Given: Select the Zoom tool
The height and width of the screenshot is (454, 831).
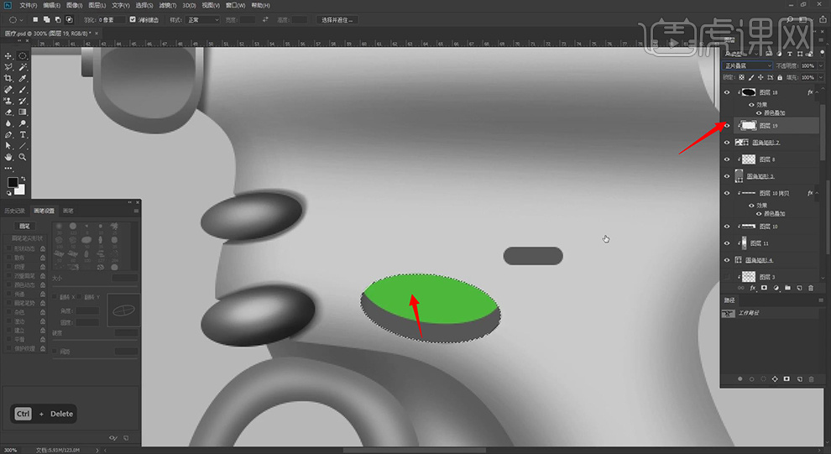Looking at the screenshot, I should 23,157.
